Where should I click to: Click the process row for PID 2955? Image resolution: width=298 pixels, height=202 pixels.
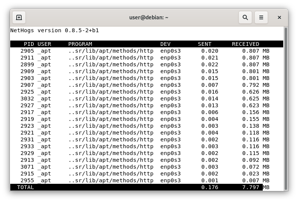(147, 180)
